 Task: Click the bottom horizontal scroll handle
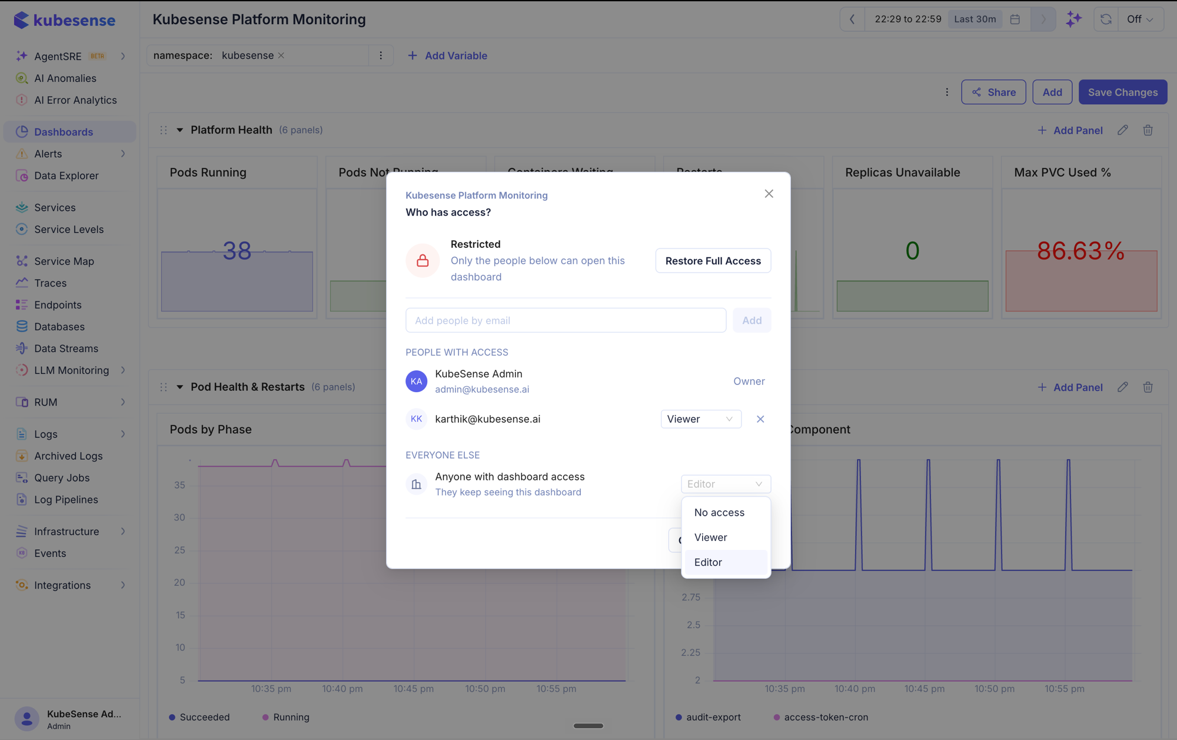[588, 726]
